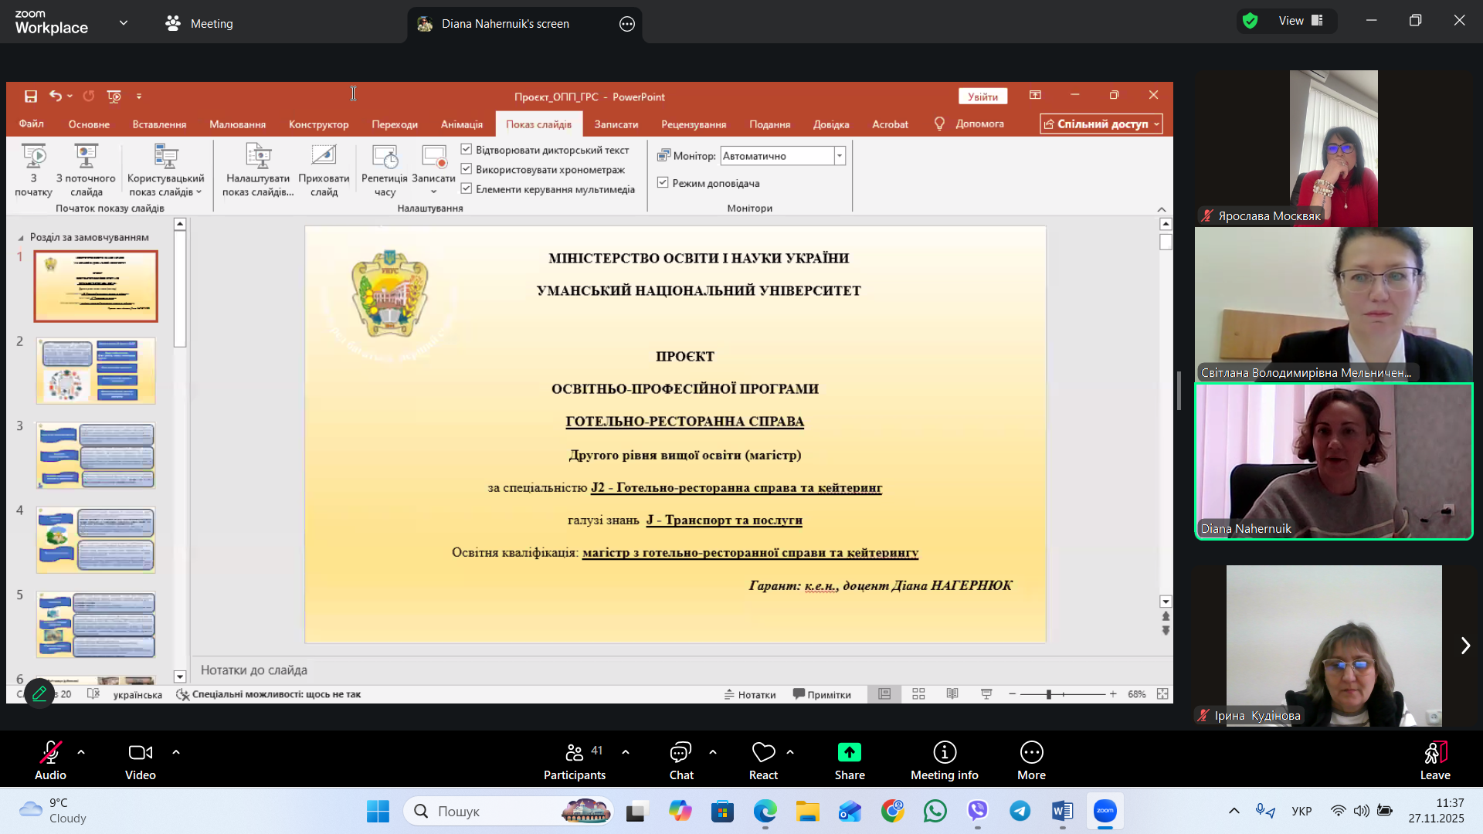
Task: Open the Chat panel
Action: [x=680, y=752]
